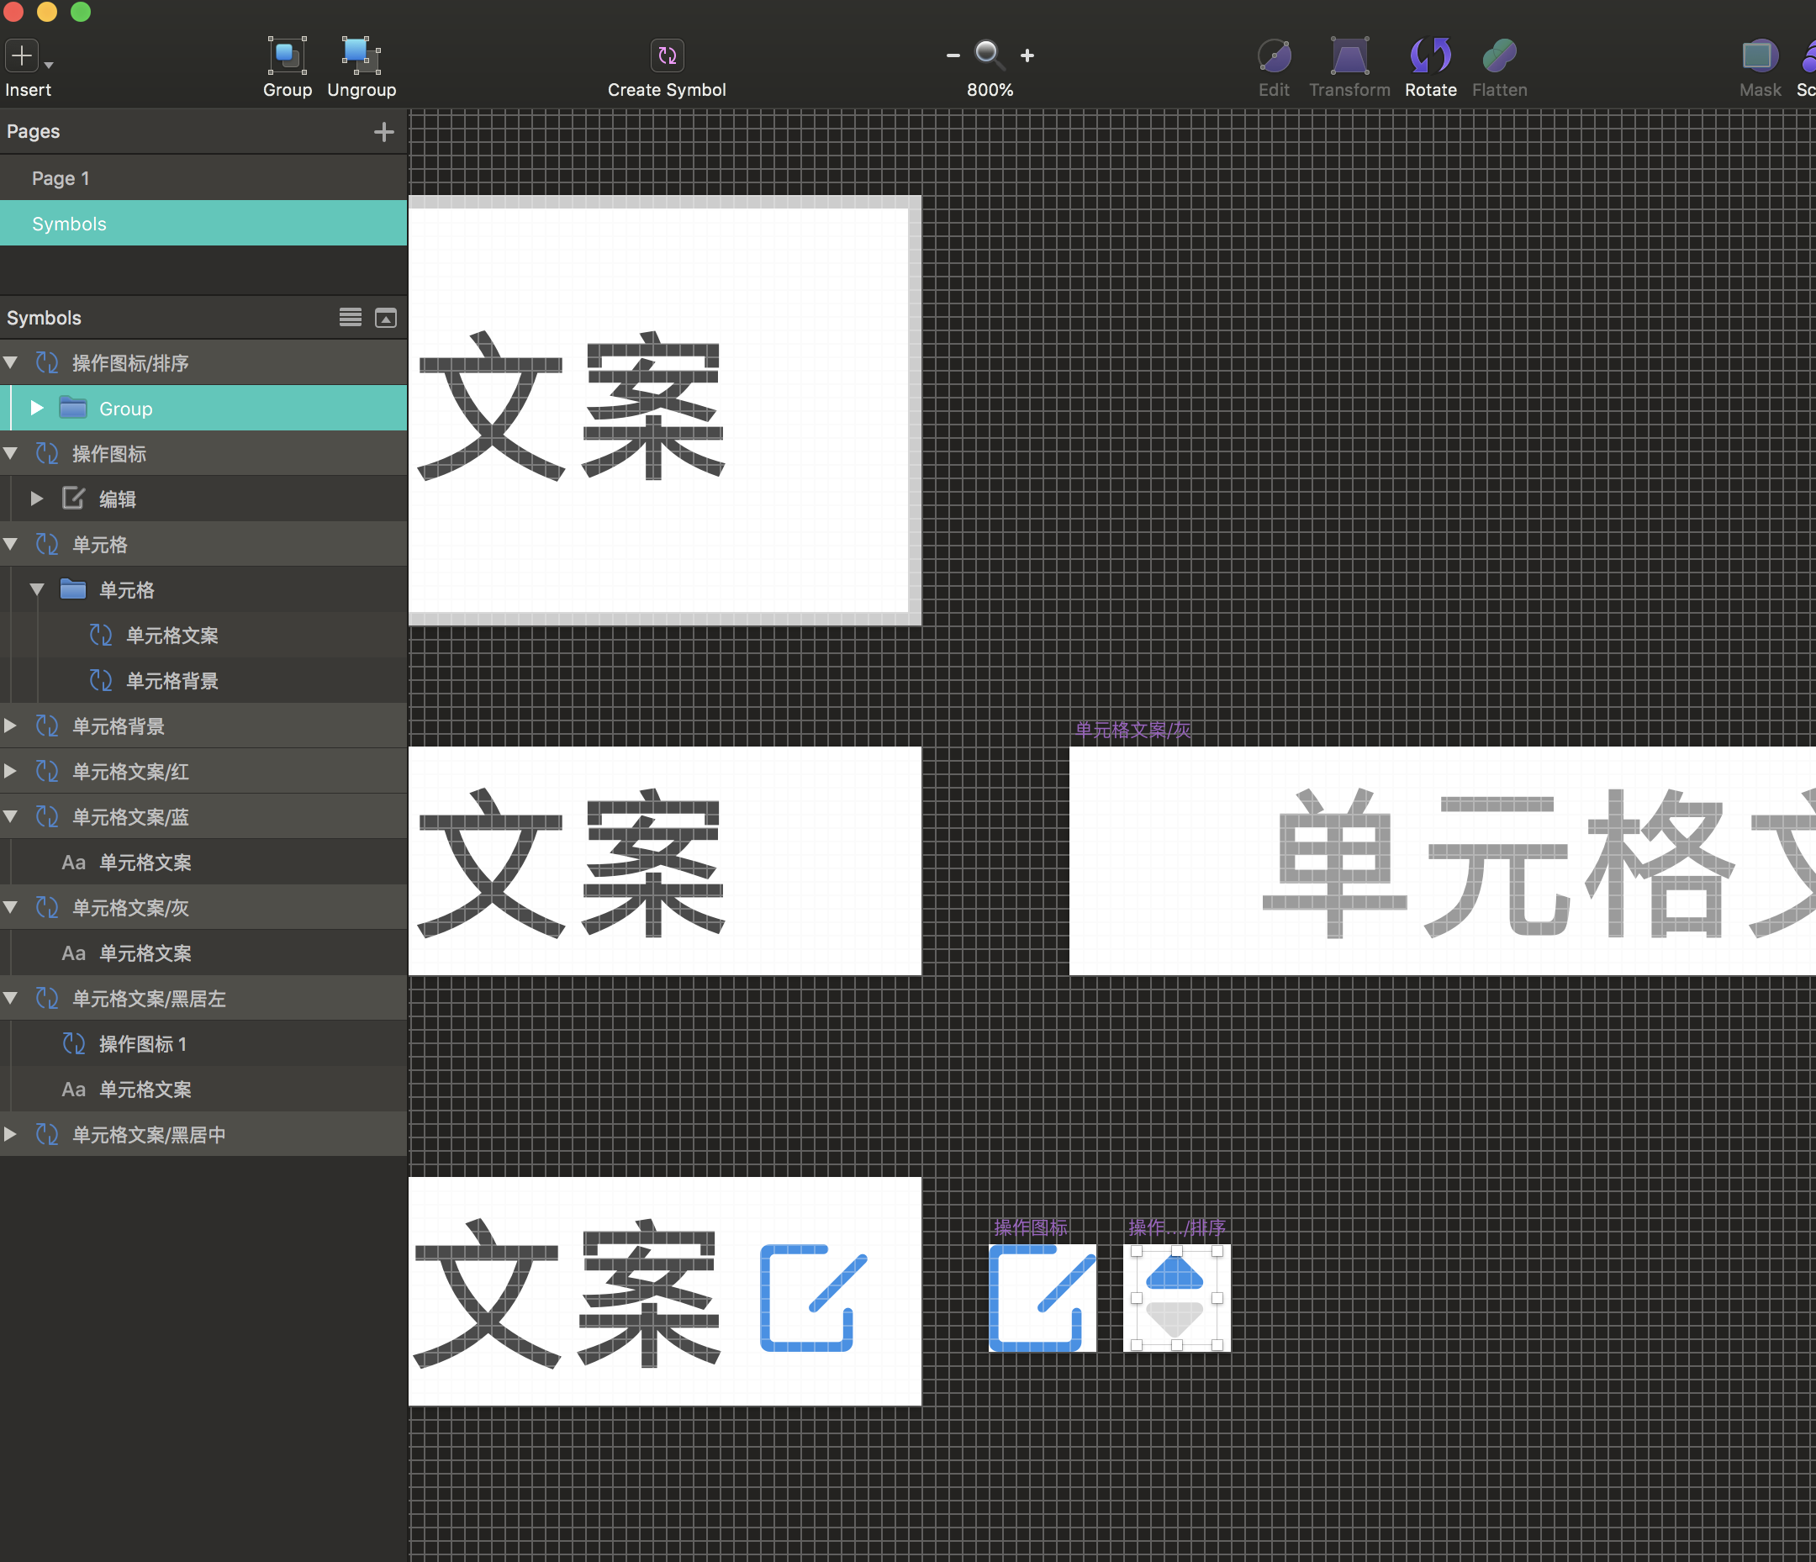Zoom in with the plus button
This screenshot has width=1816, height=1562.
point(1027,55)
